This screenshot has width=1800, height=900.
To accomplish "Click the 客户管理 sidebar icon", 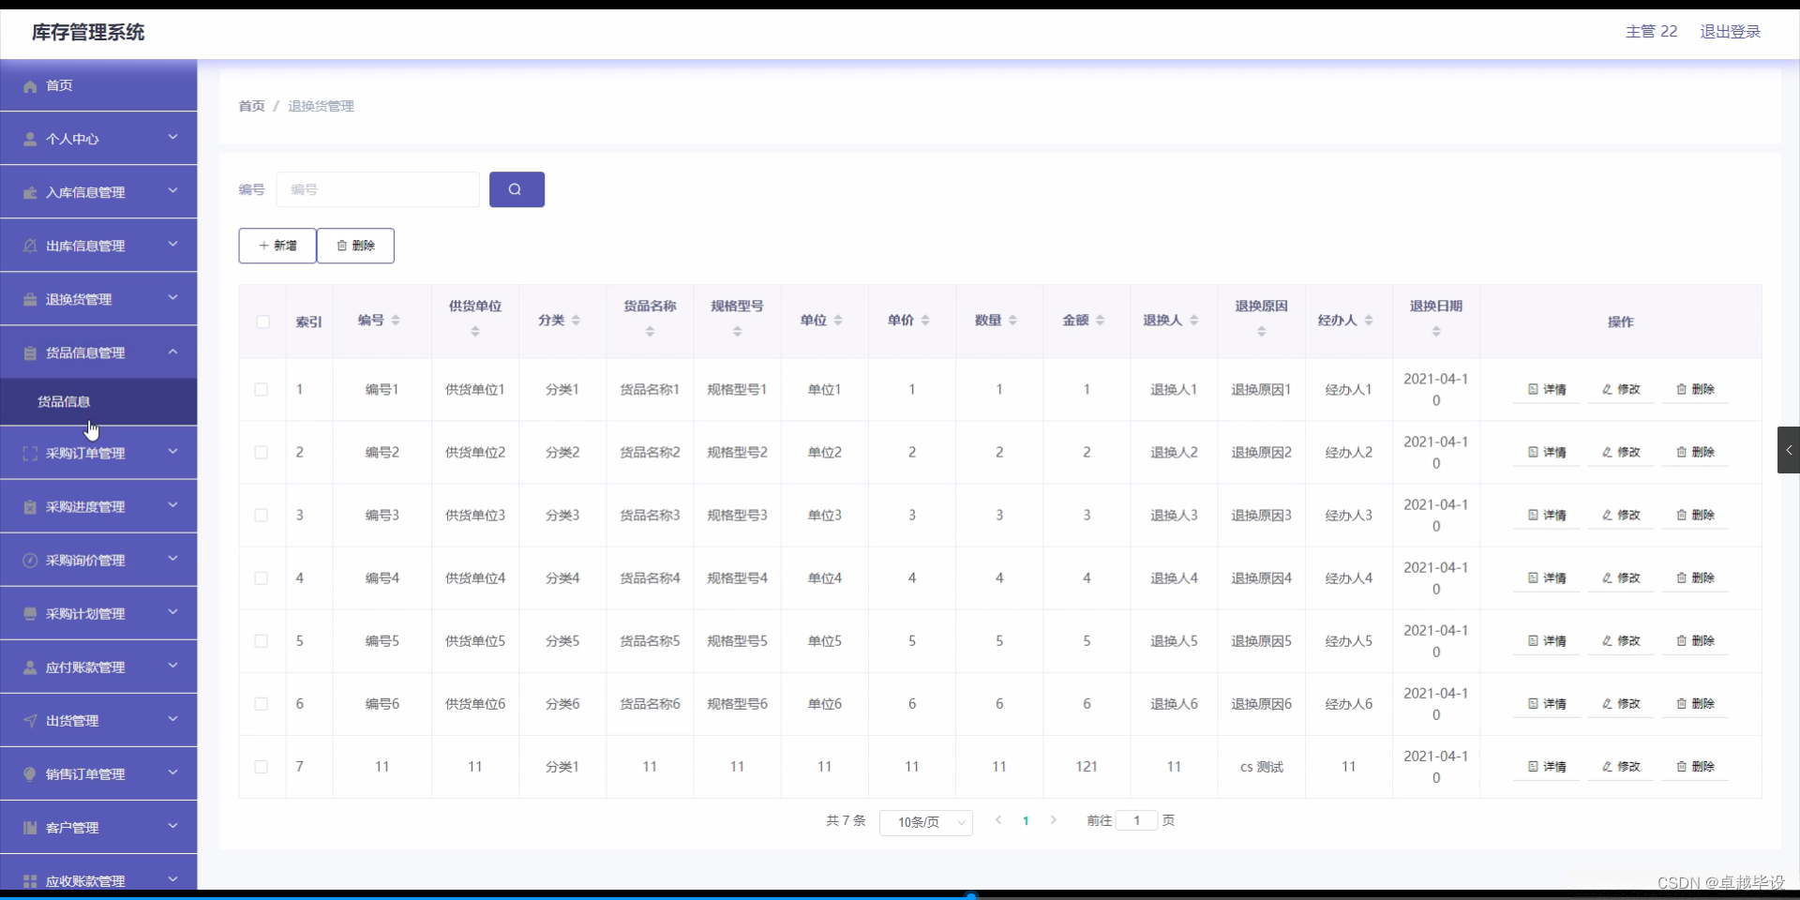I will (x=29, y=827).
